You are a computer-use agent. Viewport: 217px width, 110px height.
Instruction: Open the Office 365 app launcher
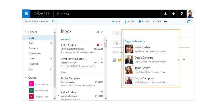26,14
